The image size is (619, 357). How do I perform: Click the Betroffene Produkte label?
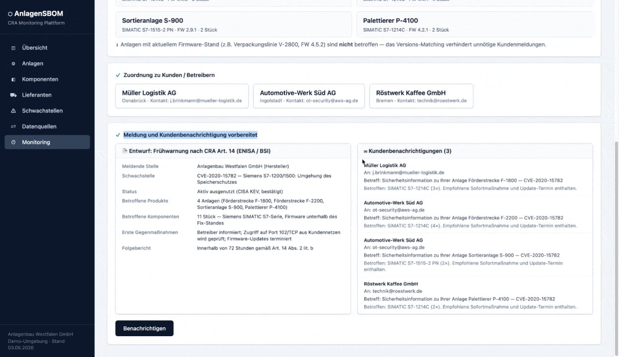[x=145, y=201]
